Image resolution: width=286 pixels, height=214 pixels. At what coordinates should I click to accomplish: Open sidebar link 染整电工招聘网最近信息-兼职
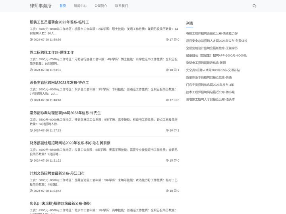[206, 63]
